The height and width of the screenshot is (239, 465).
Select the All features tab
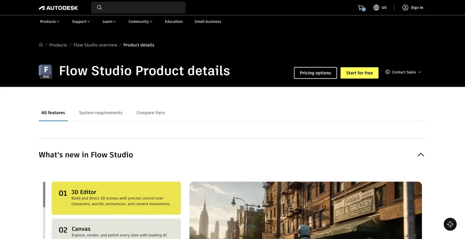(53, 113)
